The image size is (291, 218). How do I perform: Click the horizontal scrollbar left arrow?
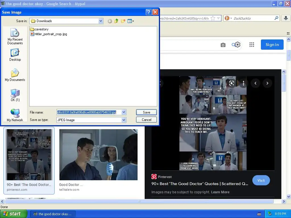click(2, 201)
